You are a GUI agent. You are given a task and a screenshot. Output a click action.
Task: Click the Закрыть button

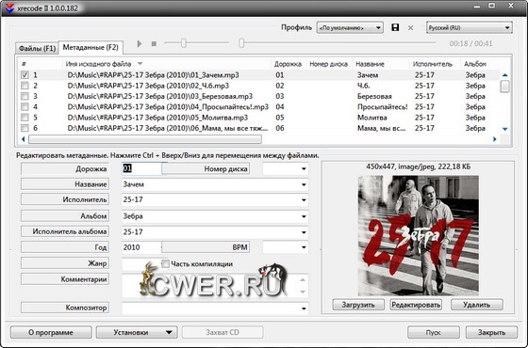[x=491, y=333]
